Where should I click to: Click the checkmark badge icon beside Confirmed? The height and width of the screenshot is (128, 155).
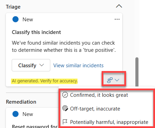(x=65, y=95)
